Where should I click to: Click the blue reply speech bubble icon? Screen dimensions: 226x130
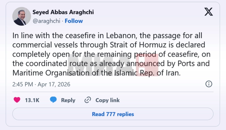tap(54, 100)
